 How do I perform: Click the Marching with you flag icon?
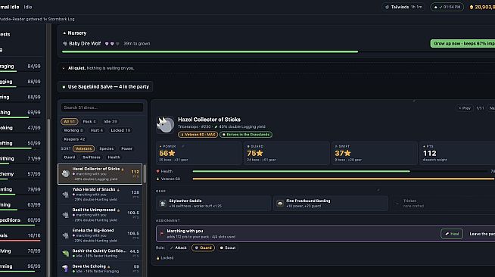click(x=162, y=234)
